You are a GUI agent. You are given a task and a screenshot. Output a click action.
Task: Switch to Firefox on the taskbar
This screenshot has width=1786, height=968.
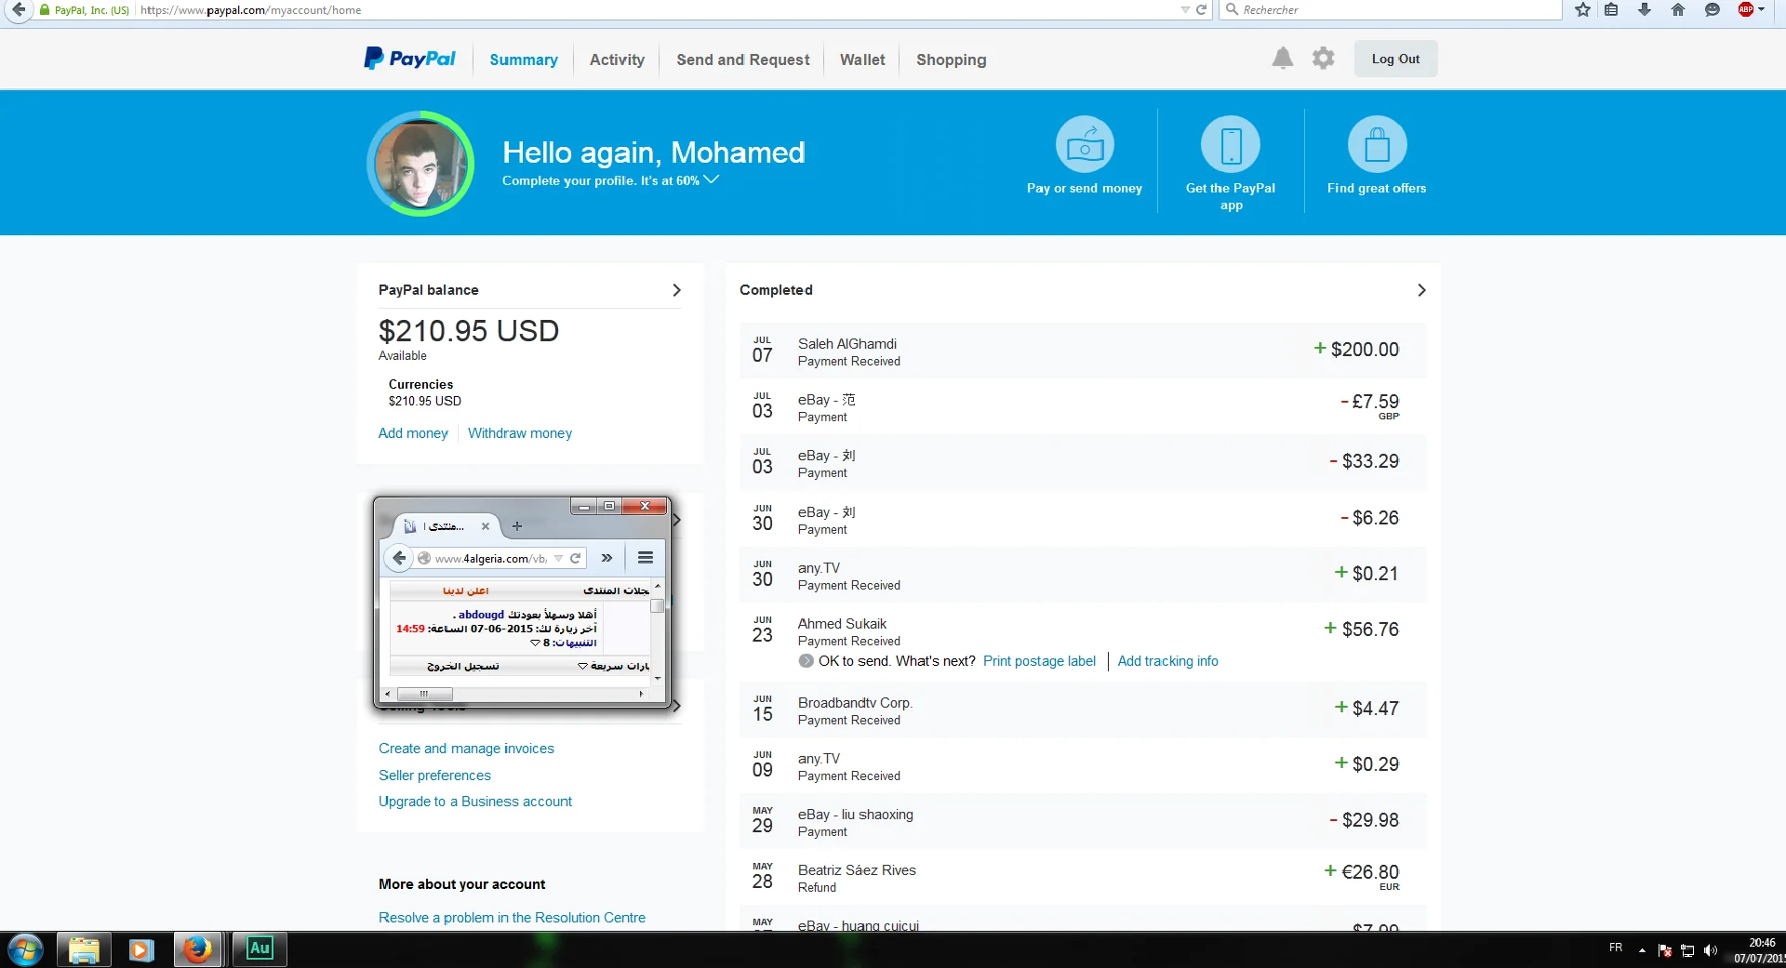tap(197, 950)
